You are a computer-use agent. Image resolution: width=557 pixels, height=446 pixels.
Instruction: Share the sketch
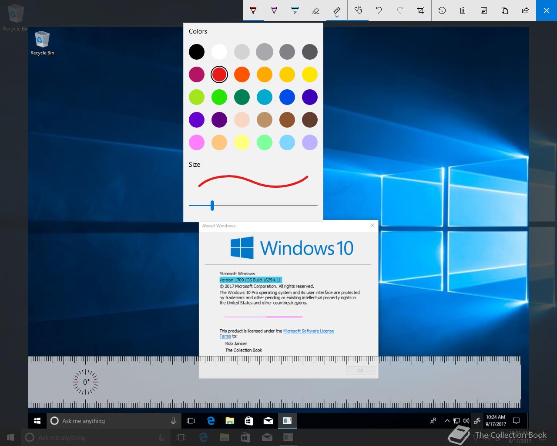[526, 10]
